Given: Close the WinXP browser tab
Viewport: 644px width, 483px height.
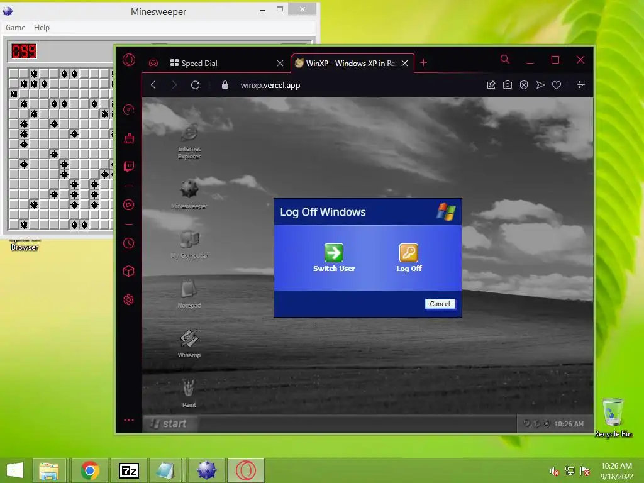Looking at the screenshot, I should (x=404, y=64).
